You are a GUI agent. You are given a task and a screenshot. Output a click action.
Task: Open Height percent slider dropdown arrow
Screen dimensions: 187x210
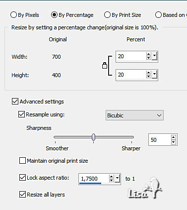pyautogui.click(x=154, y=75)
